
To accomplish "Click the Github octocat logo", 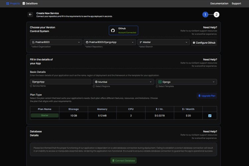I will [113, 30].
